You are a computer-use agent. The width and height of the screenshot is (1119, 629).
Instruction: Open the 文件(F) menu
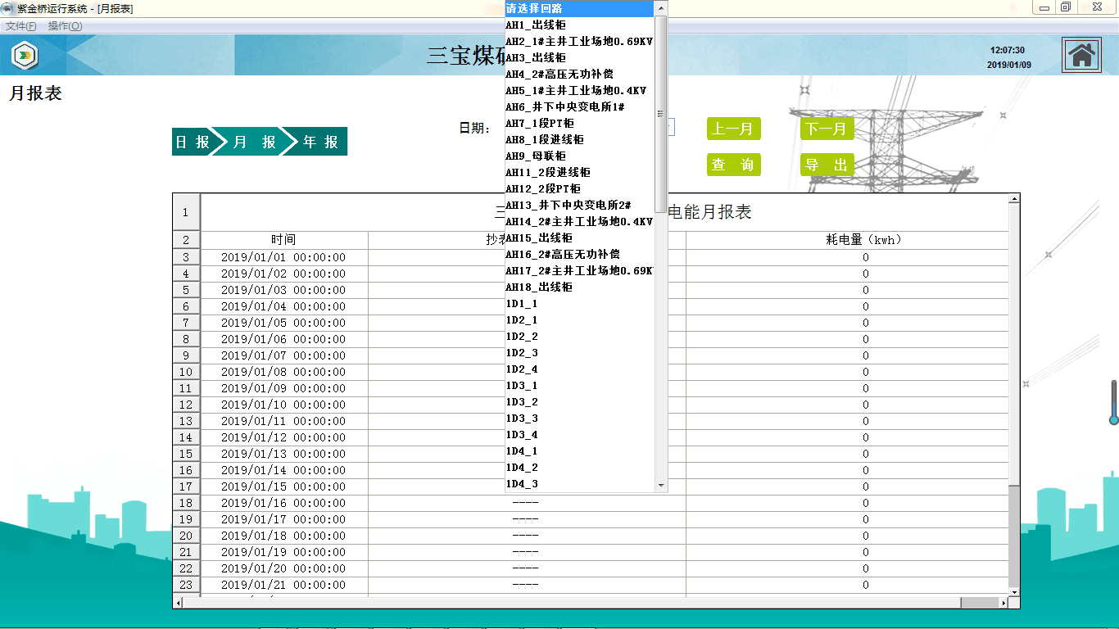[x=21, y=26]
